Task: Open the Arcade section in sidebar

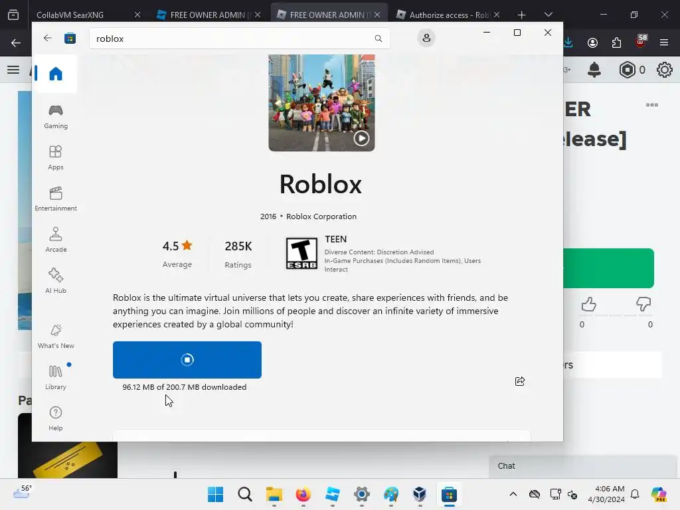Action: coord(56,240)
